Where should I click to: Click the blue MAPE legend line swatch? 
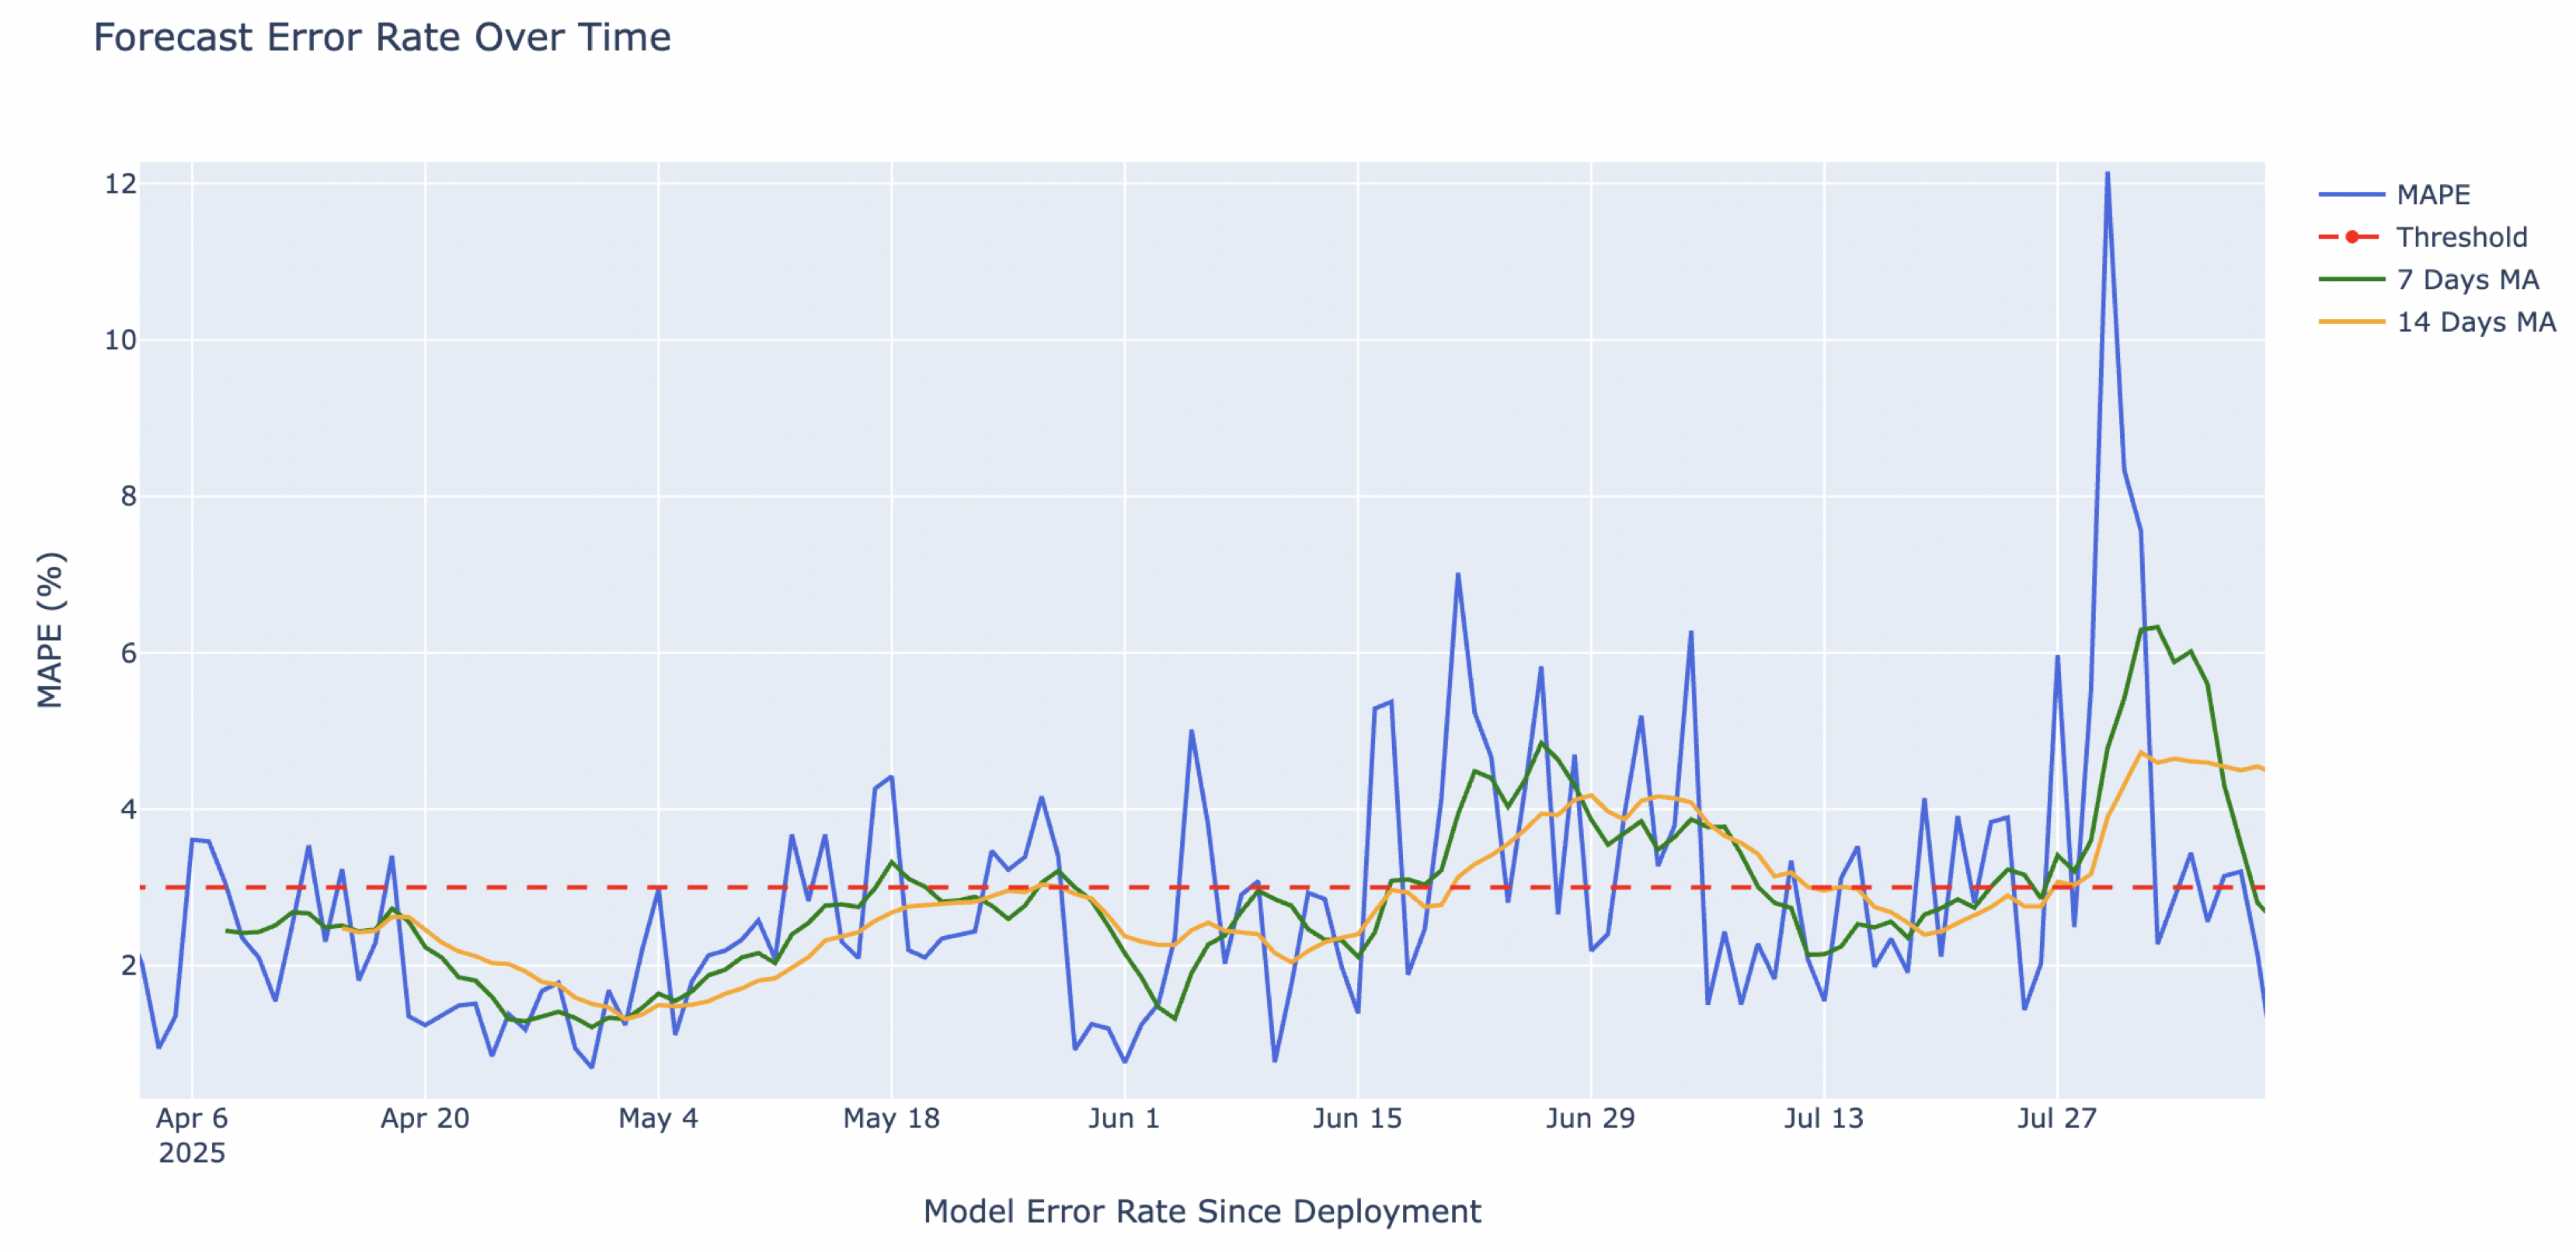(2351, 195)
